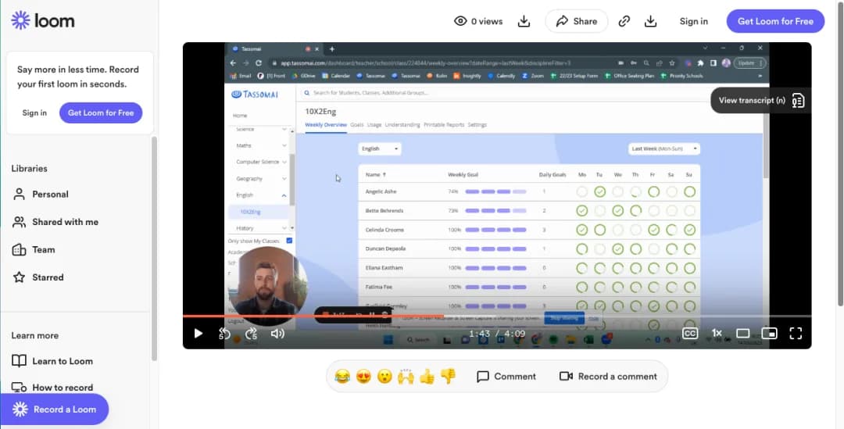The height and width of the screenshot is (429, 844).
Task: Mute the video with the speaker icon
Action: (277, 334)
